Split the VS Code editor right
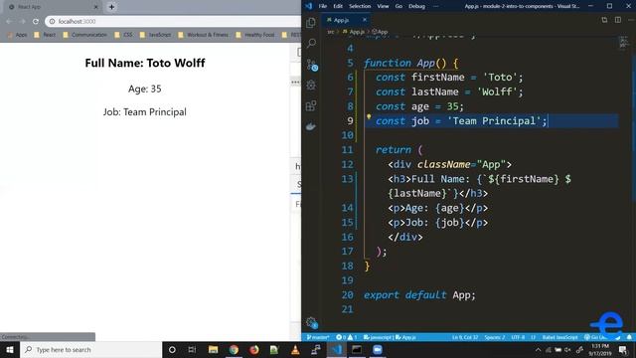 pyautogui.click(x=618, y=20)
